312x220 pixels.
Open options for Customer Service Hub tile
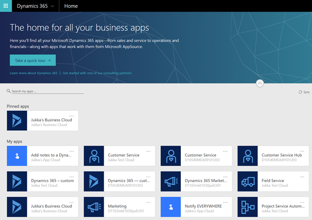(x=302, y=151)
